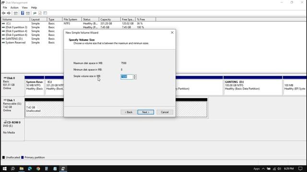
Task: Launch Google Chrome from the taskbar
Action: tap(38, 169)
